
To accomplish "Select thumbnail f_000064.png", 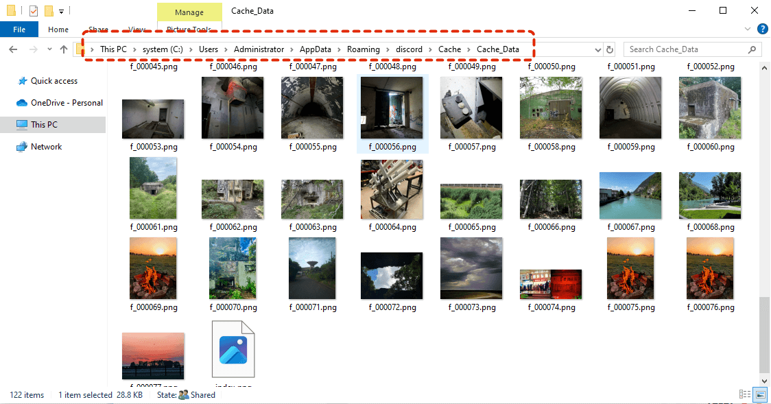I will (392, 189).
